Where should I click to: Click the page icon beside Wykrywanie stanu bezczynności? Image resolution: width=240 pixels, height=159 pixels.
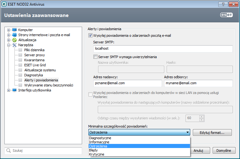pos(20,85)
